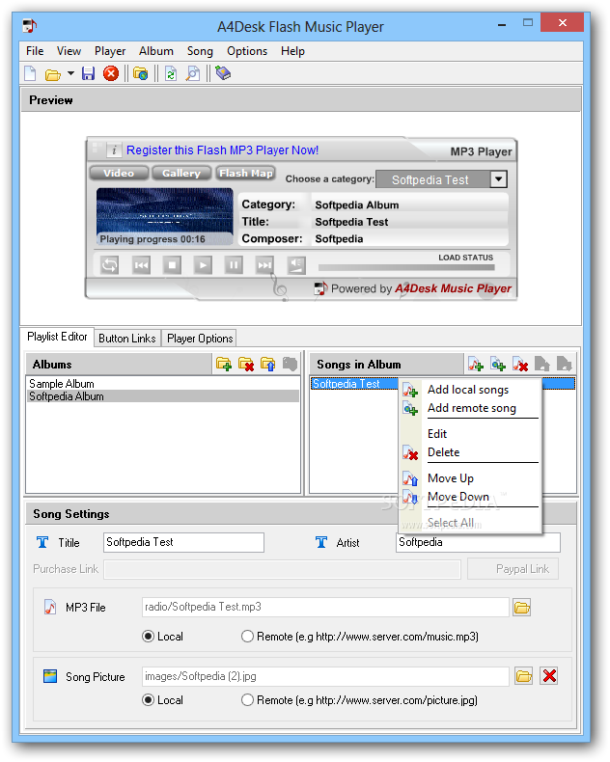Remove song picture with red X button

tap(549, 676)
